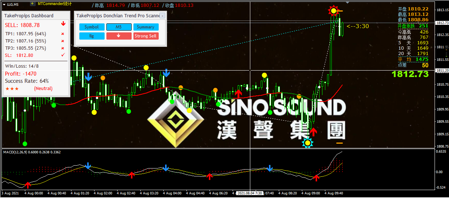The height and width of the screenshot is (198, 449).
Task: Click the Symbol button in the scanner
Action: coord(92,27)
